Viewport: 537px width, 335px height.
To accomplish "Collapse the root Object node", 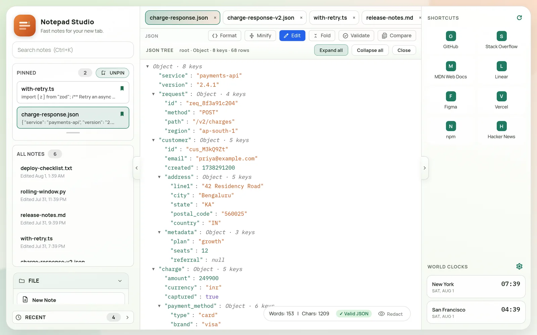I will coord(148,66).
